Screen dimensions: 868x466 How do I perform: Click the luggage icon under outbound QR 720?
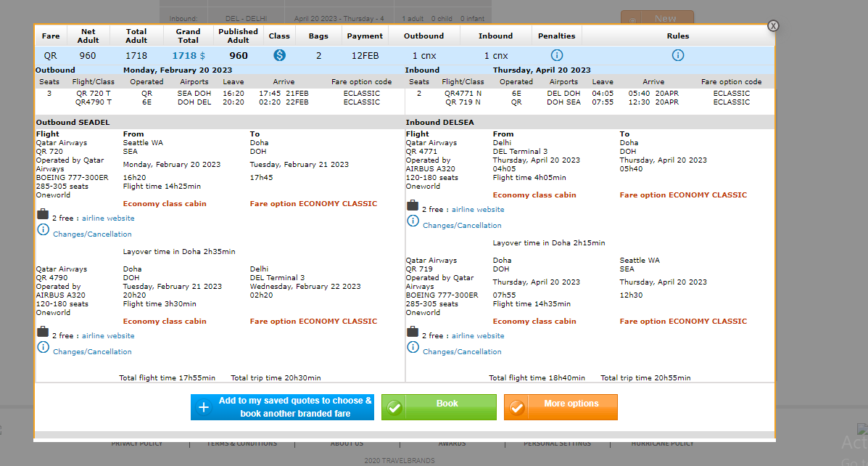pos(43,215)
